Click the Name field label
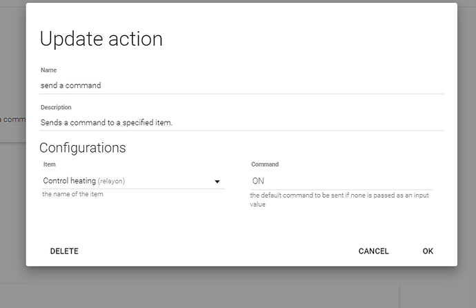 click(x=48, y=70)
